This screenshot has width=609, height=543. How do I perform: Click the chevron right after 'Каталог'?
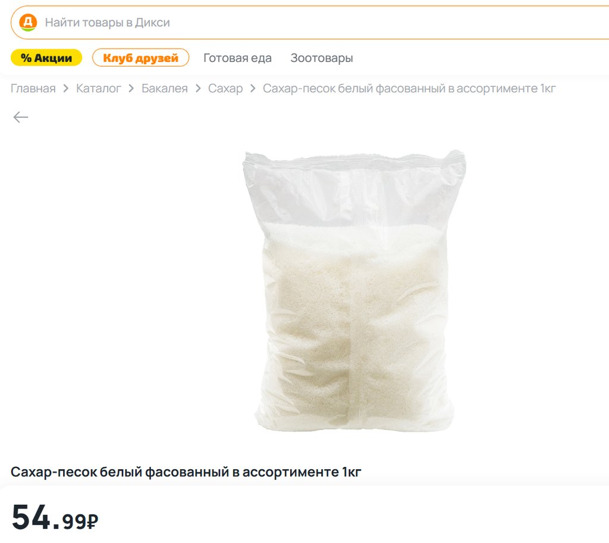[131, 89]
